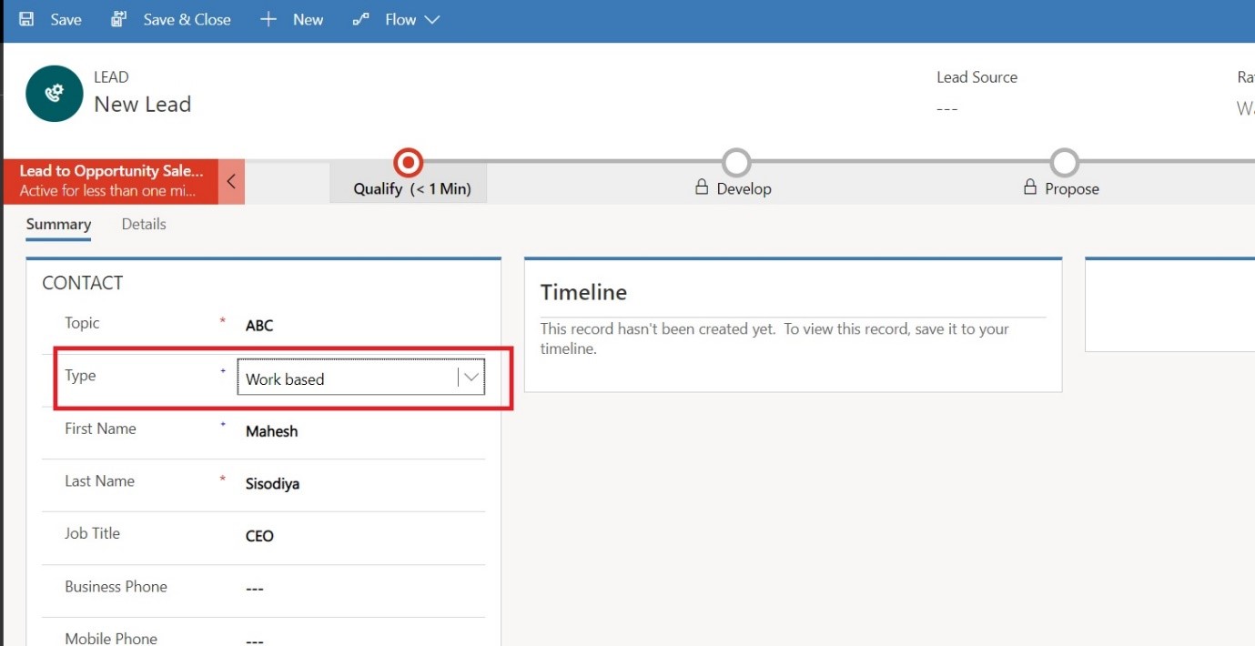Click the Job Title field CEO
The height and width of the screenshot is (646, 1255).
[360, 536]
